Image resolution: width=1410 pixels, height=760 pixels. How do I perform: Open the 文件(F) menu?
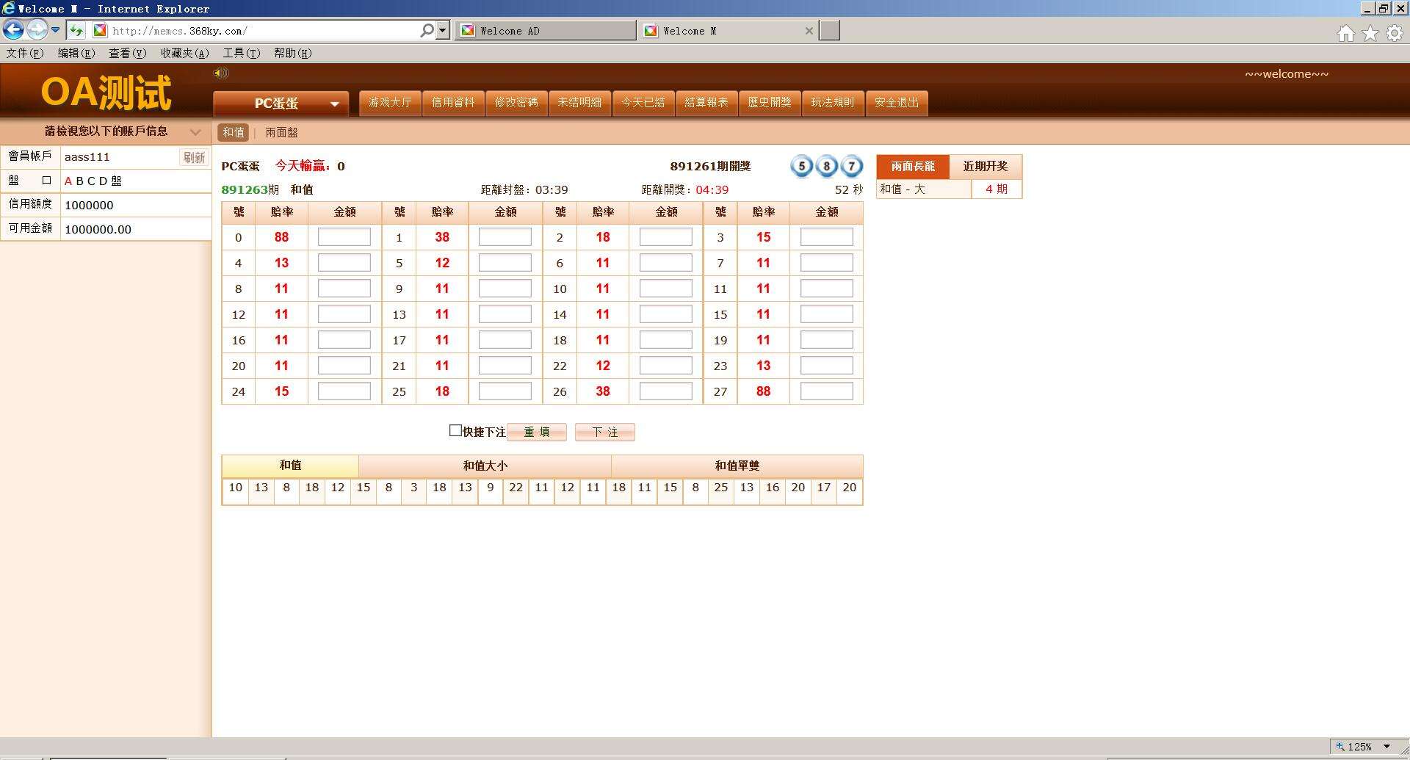pyautogui.click(x=25, y=53)
